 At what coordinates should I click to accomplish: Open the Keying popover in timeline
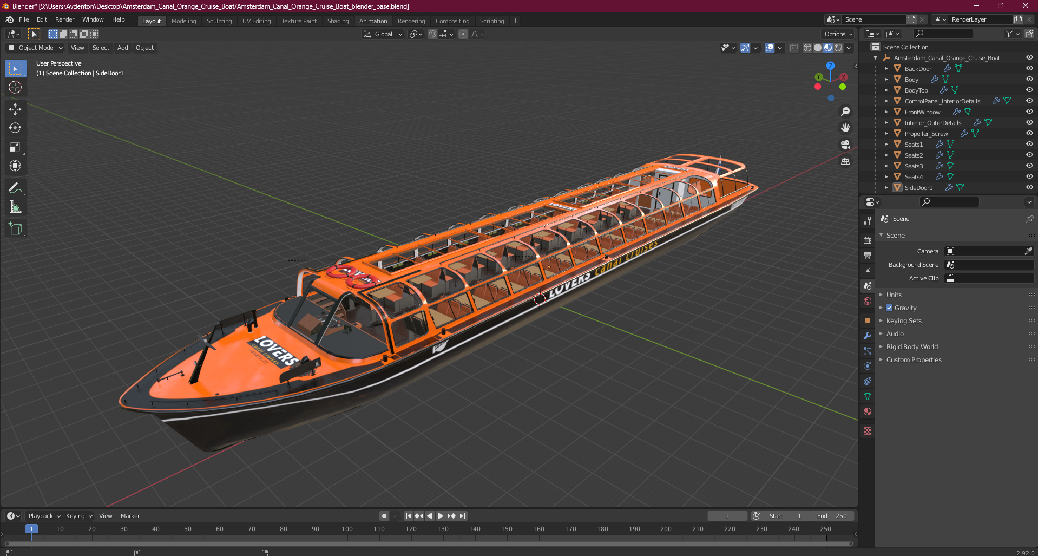(x=78, y=516)
